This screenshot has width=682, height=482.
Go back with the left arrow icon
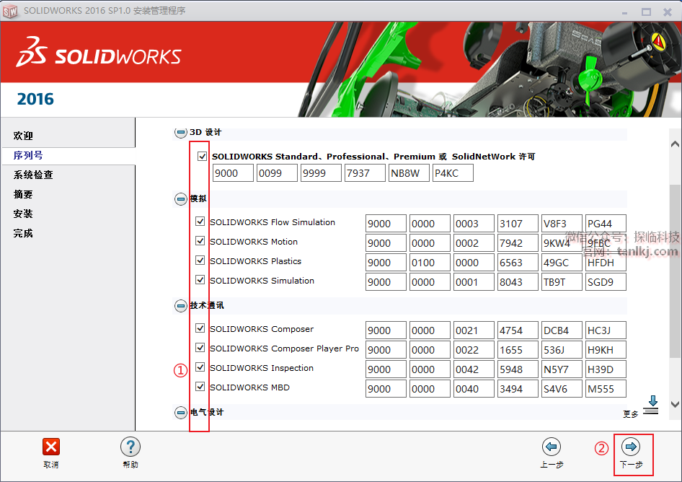coord(552,447)
